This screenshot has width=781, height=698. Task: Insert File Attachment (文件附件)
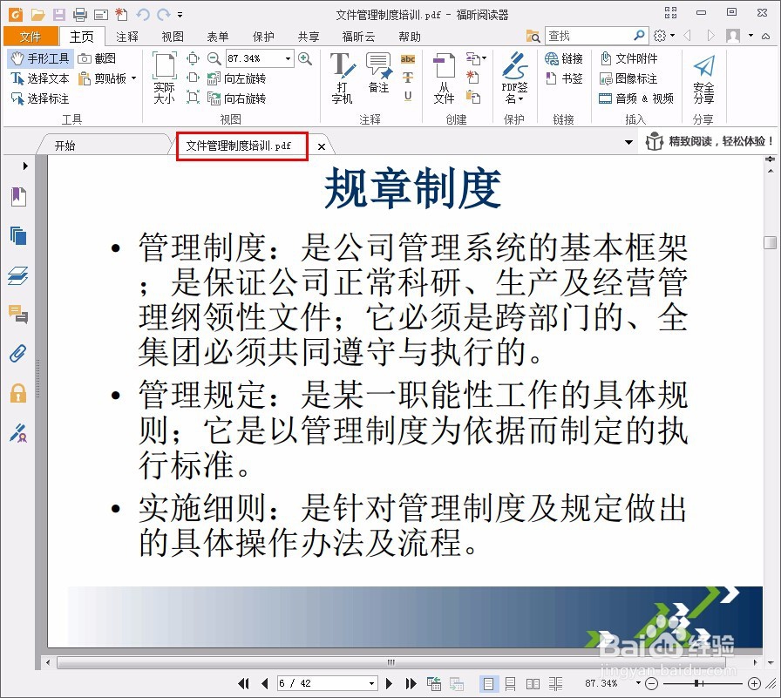(x=628, y=58)
